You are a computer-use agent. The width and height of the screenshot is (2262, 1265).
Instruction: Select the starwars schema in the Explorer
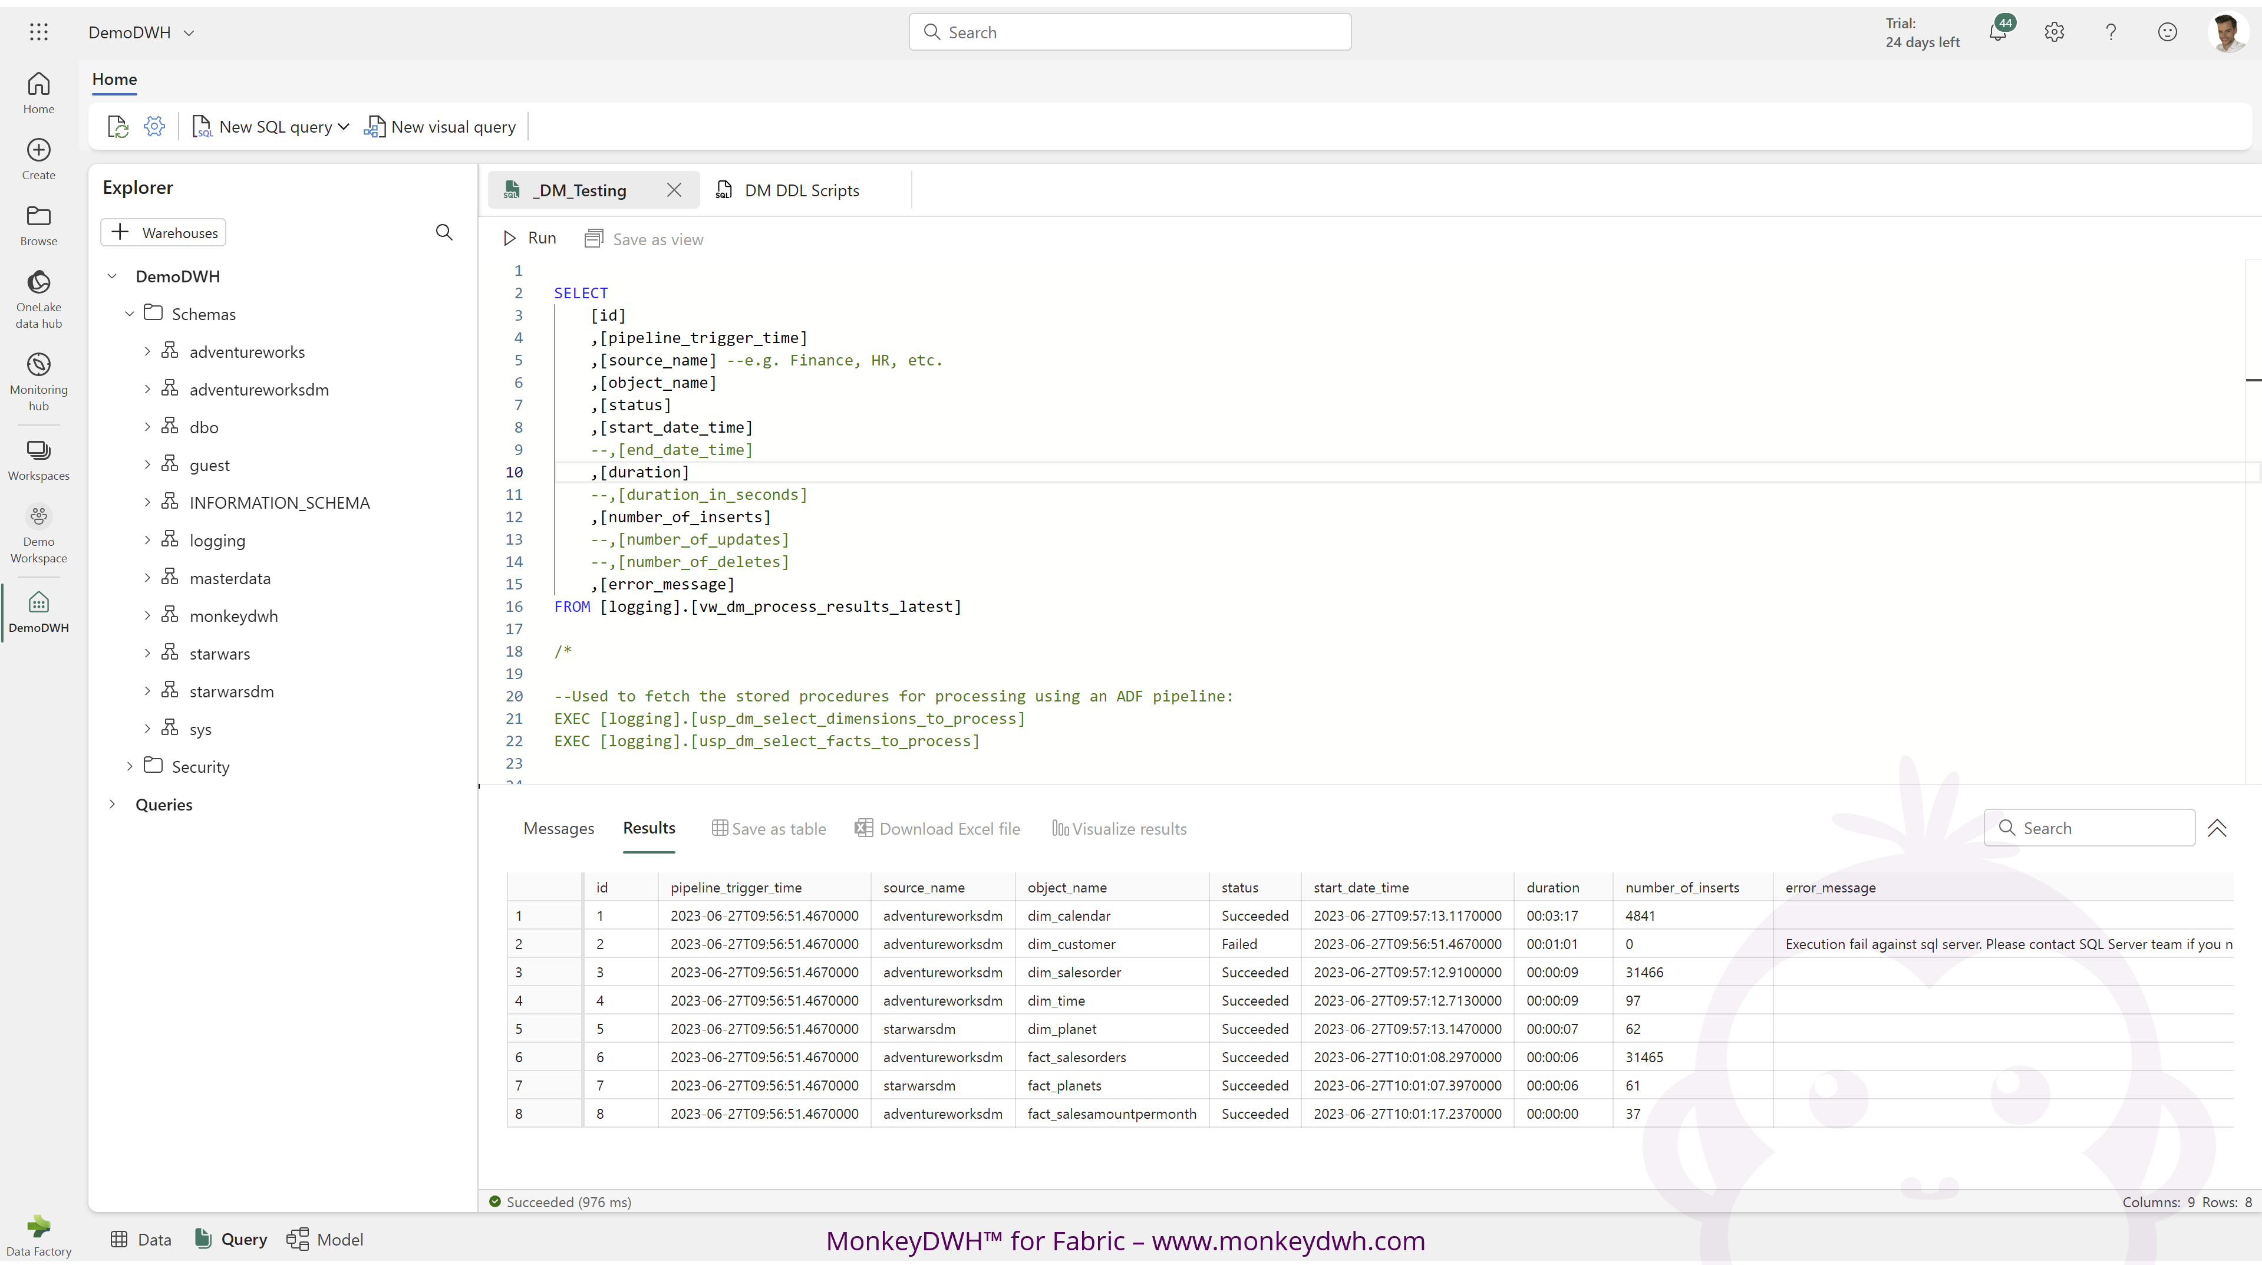[x=219, y=654]
